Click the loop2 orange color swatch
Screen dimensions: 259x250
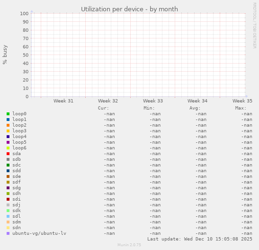8,125
